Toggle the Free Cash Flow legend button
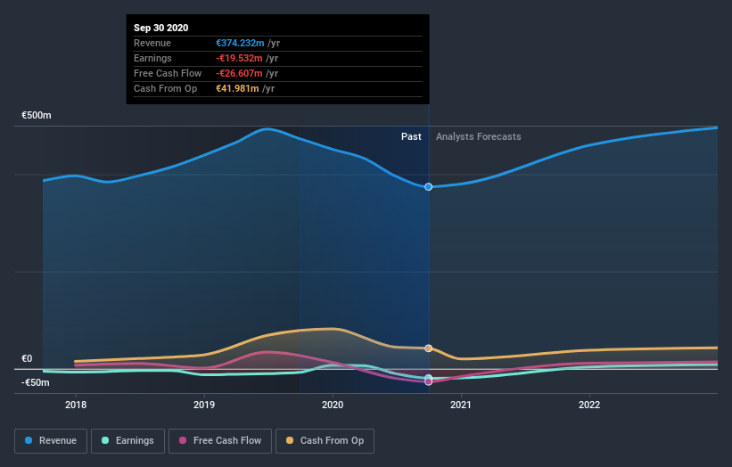 click(x=220, y=441)
